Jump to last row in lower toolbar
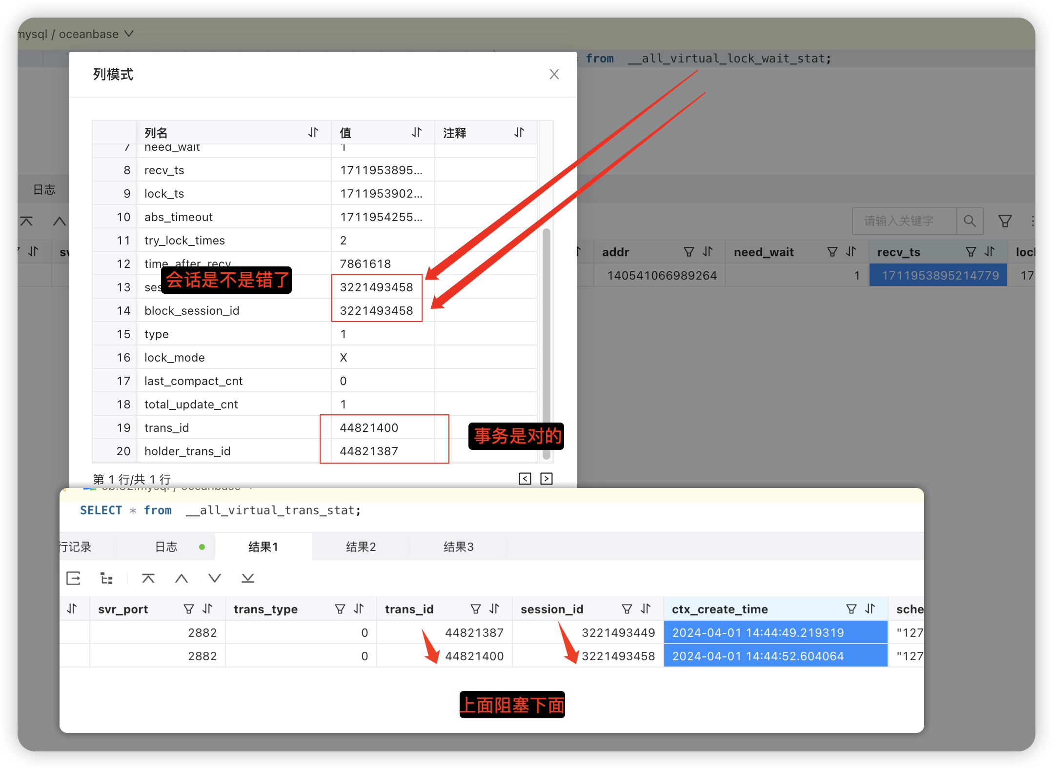Viewport: 1053px width, 769px height. tap(247, 578)
